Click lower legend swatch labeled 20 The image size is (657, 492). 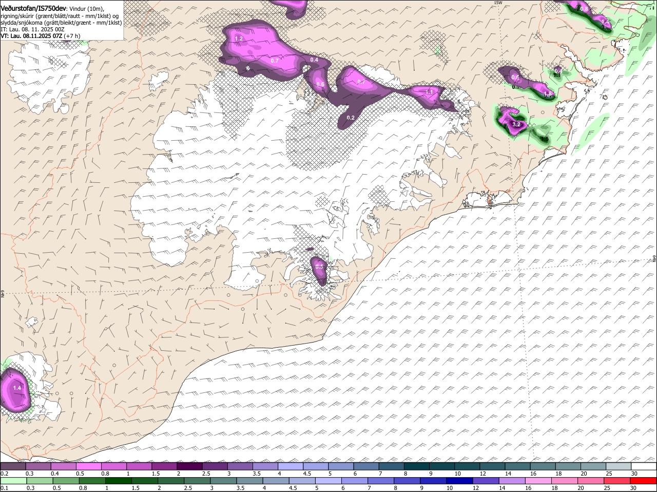[591, 481]
